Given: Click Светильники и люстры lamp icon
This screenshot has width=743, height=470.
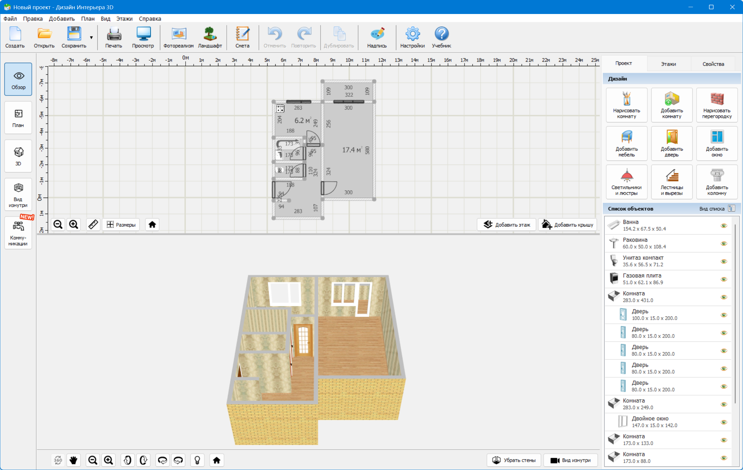Looking at the screenshot, I should [626, 182].
